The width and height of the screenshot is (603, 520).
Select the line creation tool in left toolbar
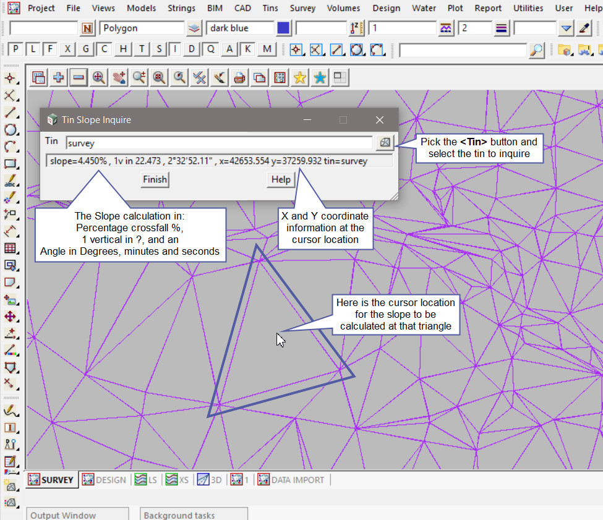(10, 113)
